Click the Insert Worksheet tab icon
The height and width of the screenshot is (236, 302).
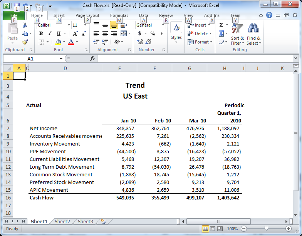104,222
